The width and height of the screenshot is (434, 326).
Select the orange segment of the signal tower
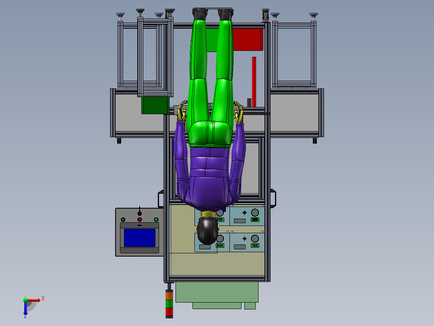coord(169,295)
